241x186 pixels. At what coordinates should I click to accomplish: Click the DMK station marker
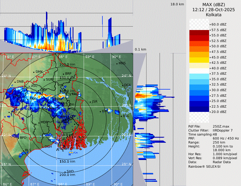(x=34, y=72)
